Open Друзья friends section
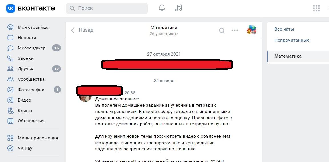 pos(34,69)
